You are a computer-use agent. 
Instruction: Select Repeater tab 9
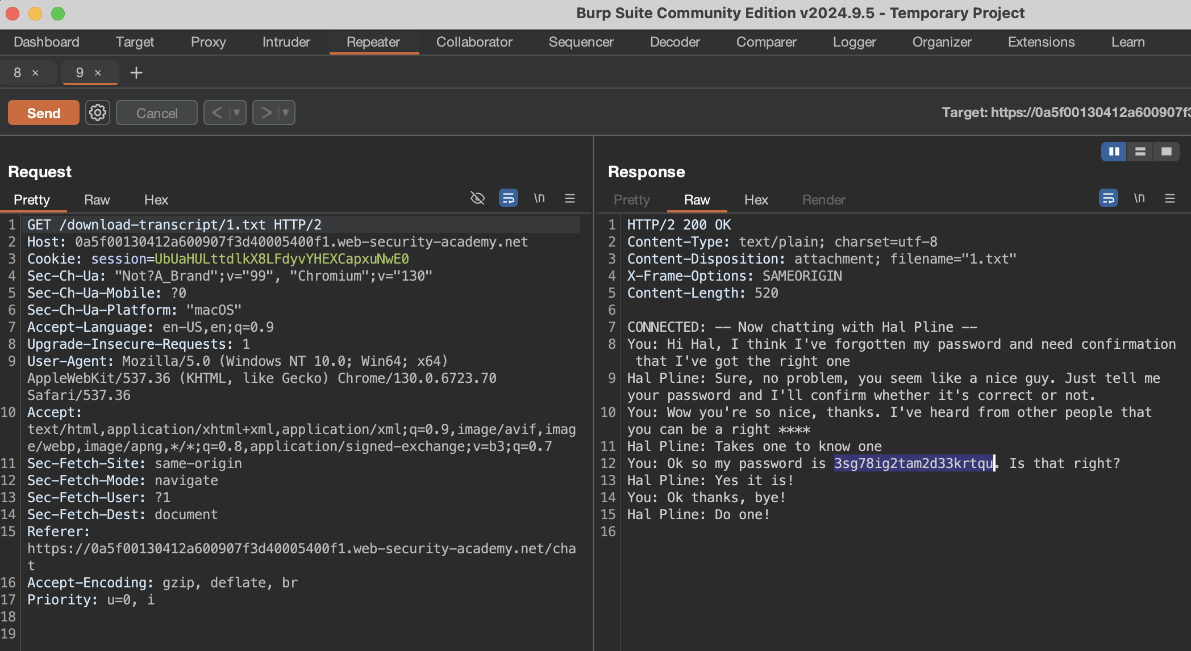click(80, 73)
